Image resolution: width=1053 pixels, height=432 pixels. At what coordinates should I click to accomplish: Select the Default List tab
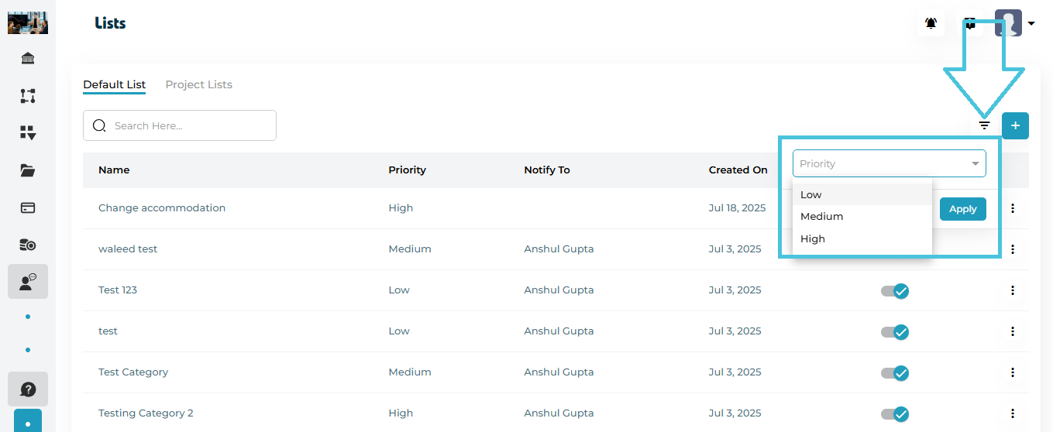pyautogui.click(x=114, y=84)
